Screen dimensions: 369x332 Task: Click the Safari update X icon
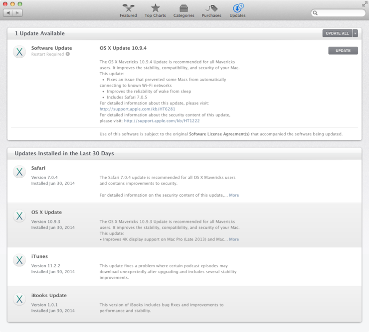click(19, 172)
